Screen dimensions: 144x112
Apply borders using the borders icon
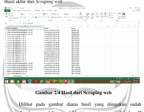point(29,17)
